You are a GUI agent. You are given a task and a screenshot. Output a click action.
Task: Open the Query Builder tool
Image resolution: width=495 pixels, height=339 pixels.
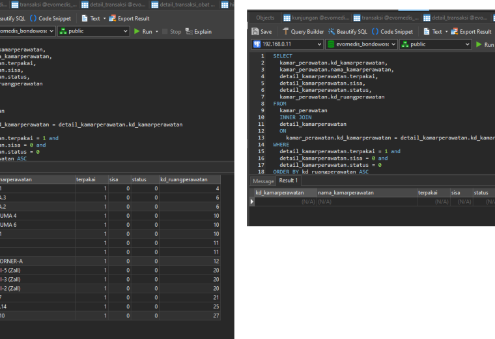point(303,31)
